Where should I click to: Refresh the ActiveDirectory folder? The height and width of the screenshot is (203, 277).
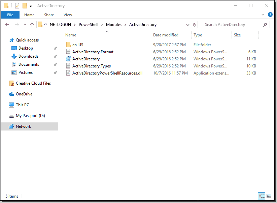pos(194,25)
